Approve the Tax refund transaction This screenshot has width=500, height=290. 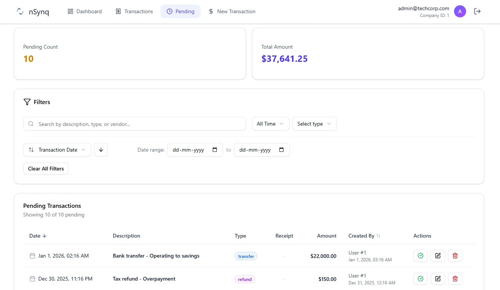pyautogui.click(x=420, y=279)
